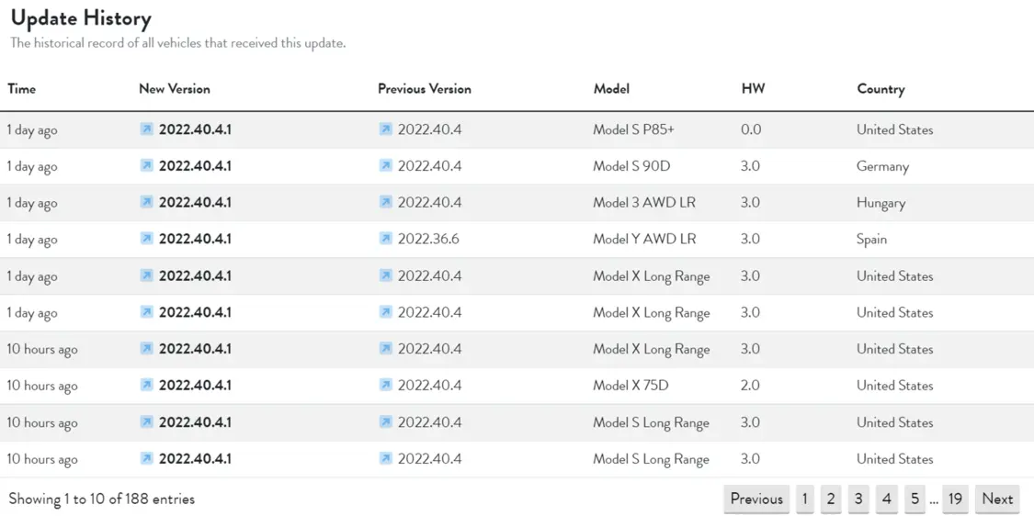
Task: Open link icon beside Model S P85+ new version
Action: [x=146, y=129]
